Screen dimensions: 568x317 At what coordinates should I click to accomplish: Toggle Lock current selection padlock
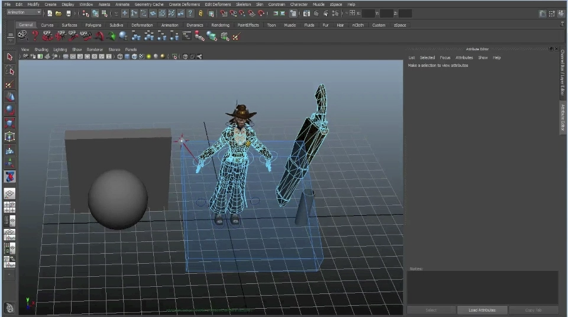(201, 14)
